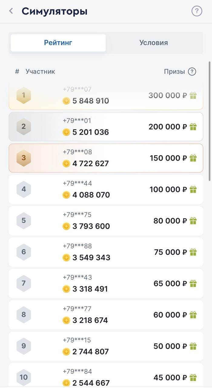Screen dimensions: 212x388
Task: Click the 50 000 ₽ prize amount
Action: coord(170,346)
